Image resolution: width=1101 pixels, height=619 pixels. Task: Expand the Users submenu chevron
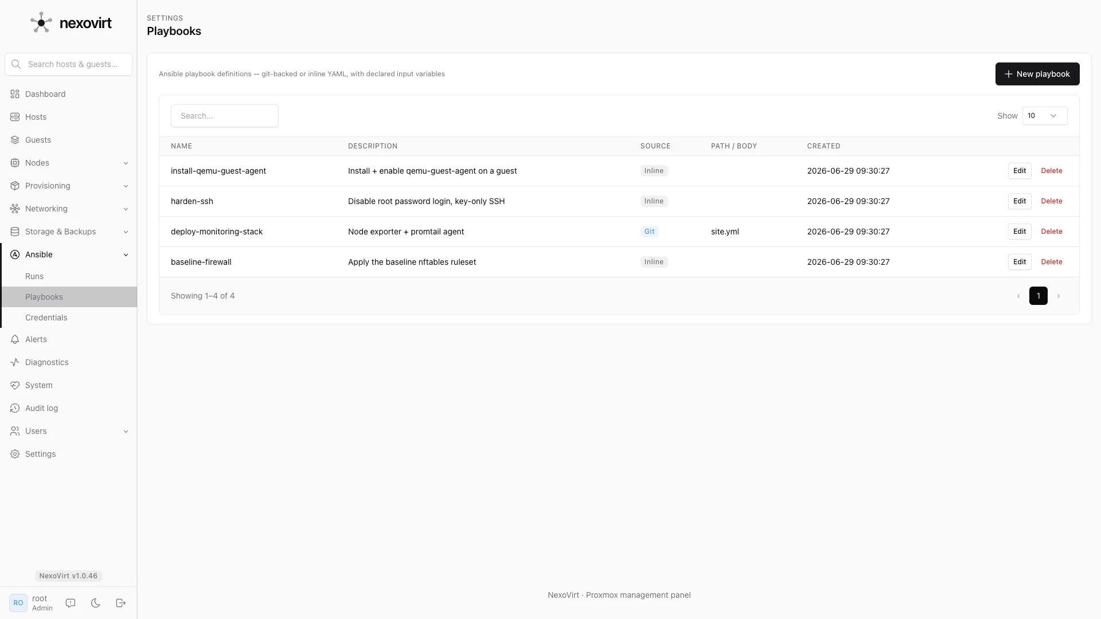[126, 432]
